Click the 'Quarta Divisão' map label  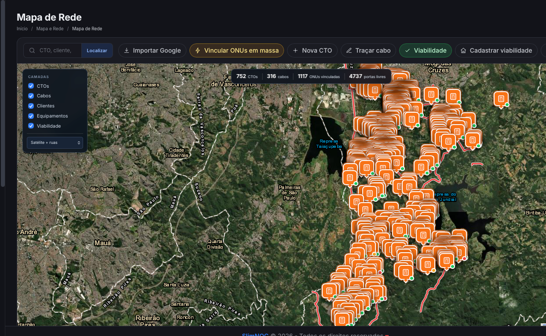215,244
